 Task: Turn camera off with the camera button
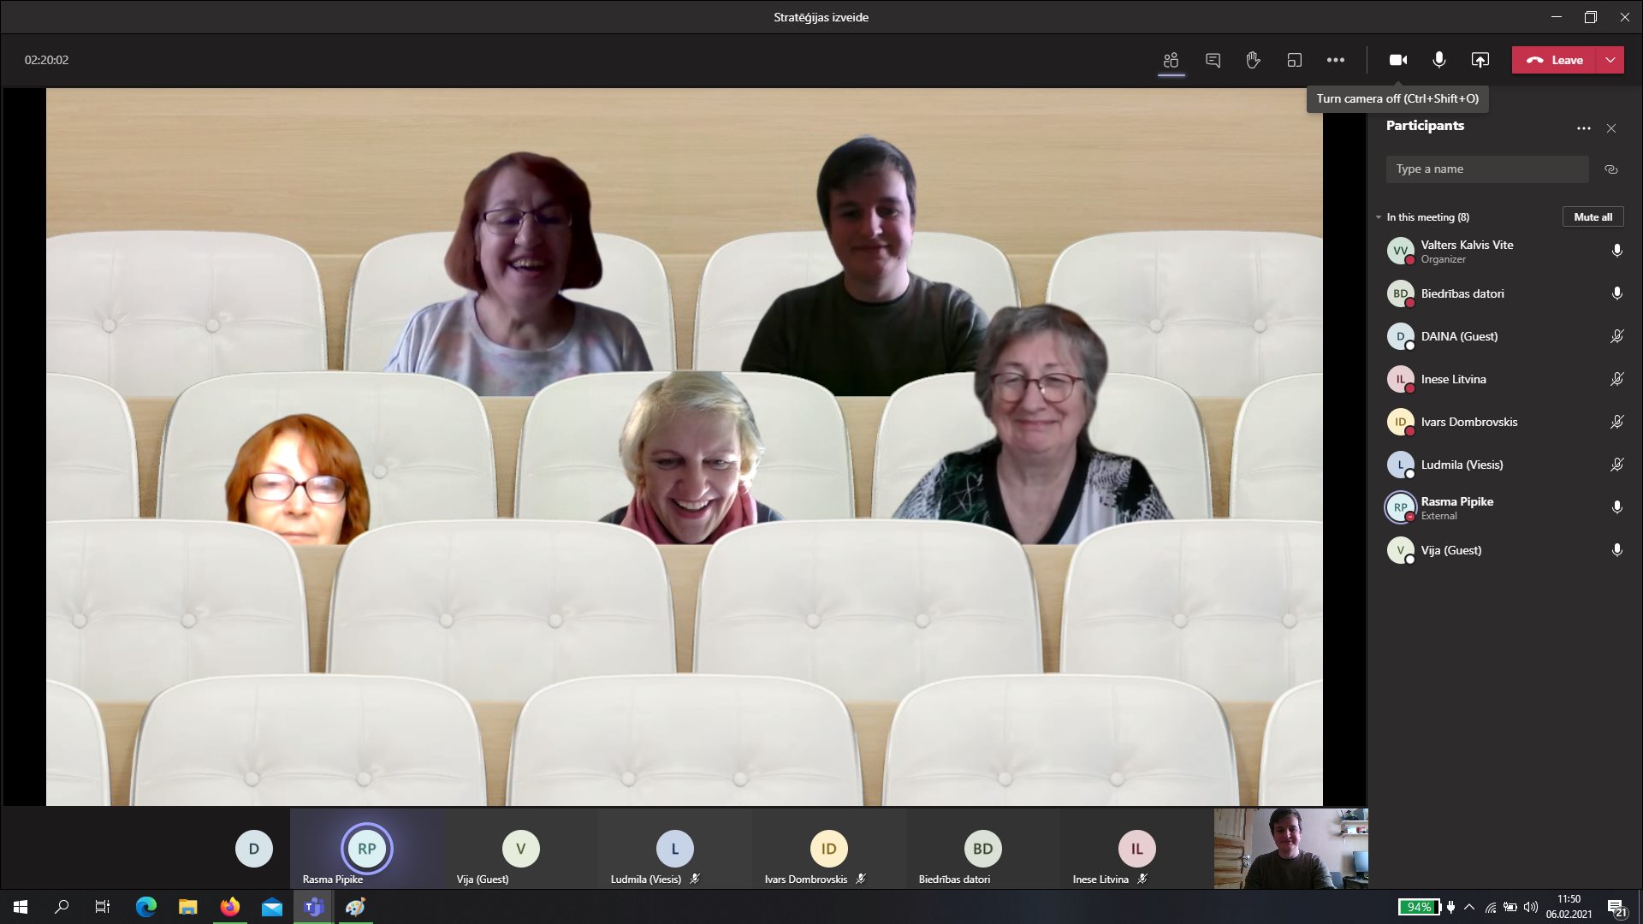pos(1398,60)
